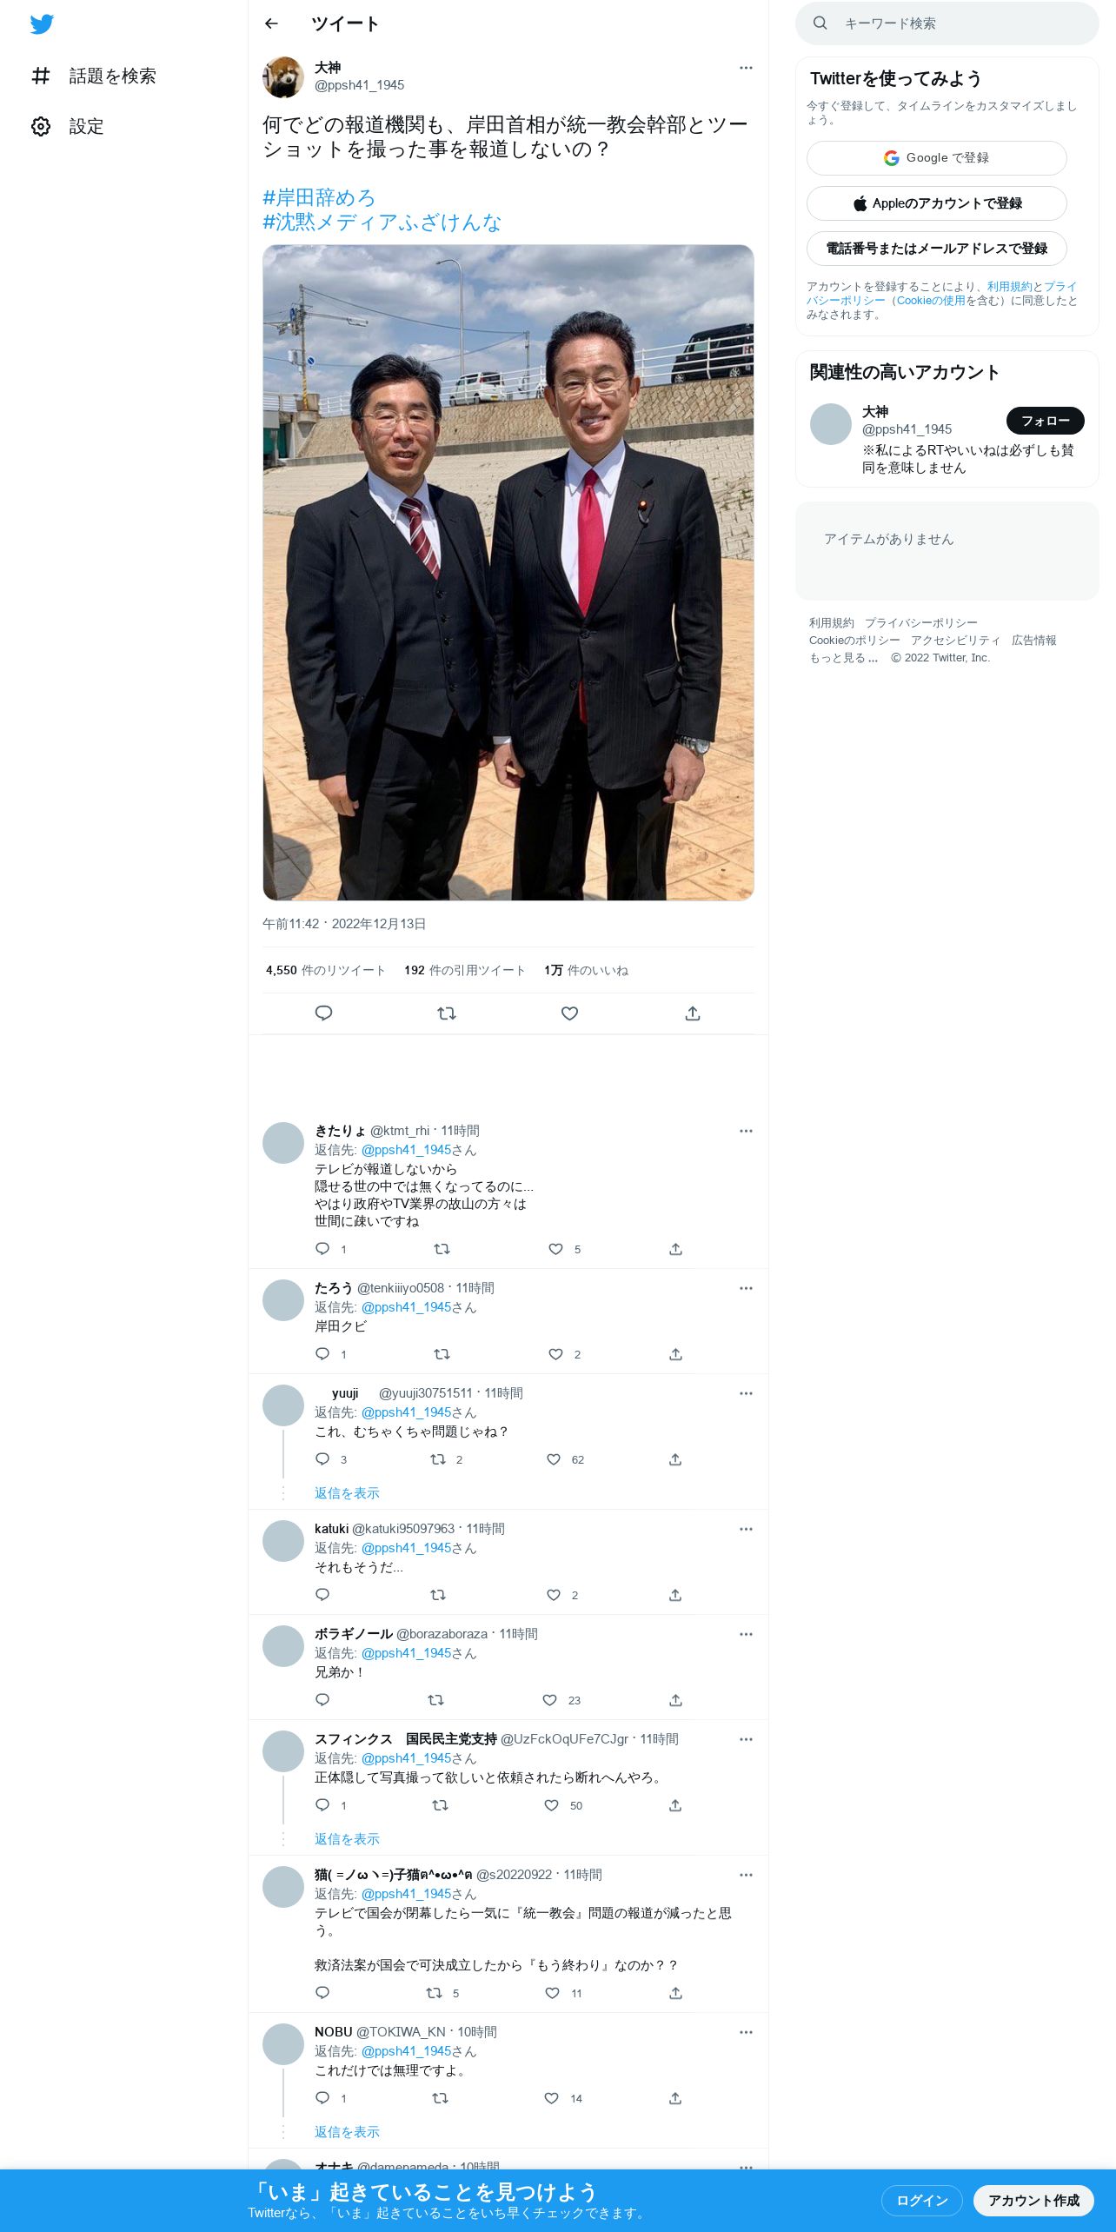
Task: Click the Twitter bird logo
Action: (x=42, y=24)
